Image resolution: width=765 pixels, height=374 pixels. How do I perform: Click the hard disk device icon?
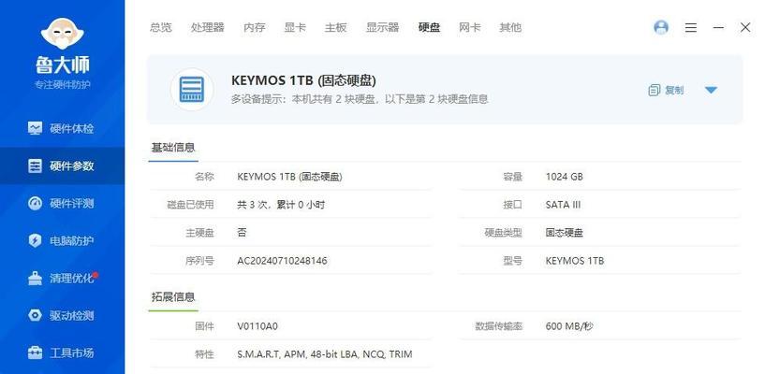click(x=192, y=89)
